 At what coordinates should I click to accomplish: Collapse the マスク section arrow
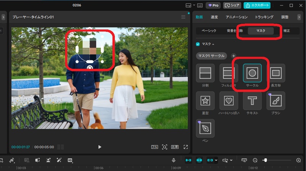(213, 44)
